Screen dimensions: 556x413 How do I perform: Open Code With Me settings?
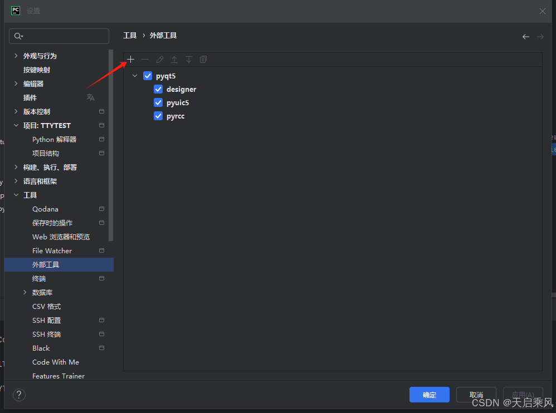click(56, 362)
